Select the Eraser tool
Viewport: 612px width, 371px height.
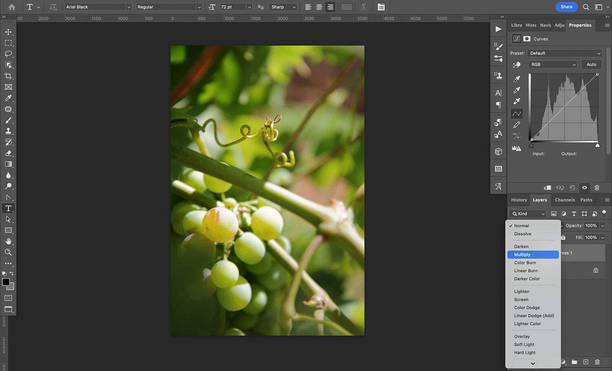[x=8, y=154]
